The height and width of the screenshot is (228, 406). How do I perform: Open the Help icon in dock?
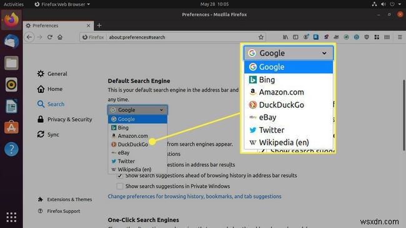(x=11, y=149)
